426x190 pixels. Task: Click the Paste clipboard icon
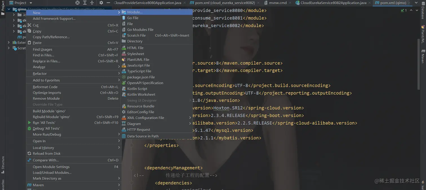(x=29, y=43)
